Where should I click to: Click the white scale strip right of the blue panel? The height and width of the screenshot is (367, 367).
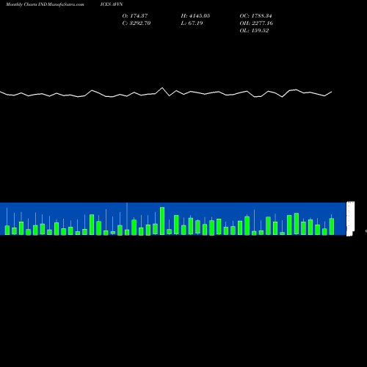[x=350, y=219]
